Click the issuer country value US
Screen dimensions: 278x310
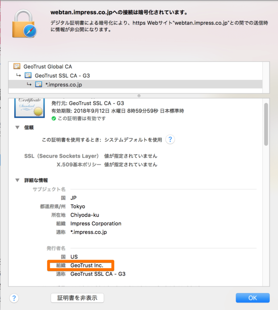point(74,257)
